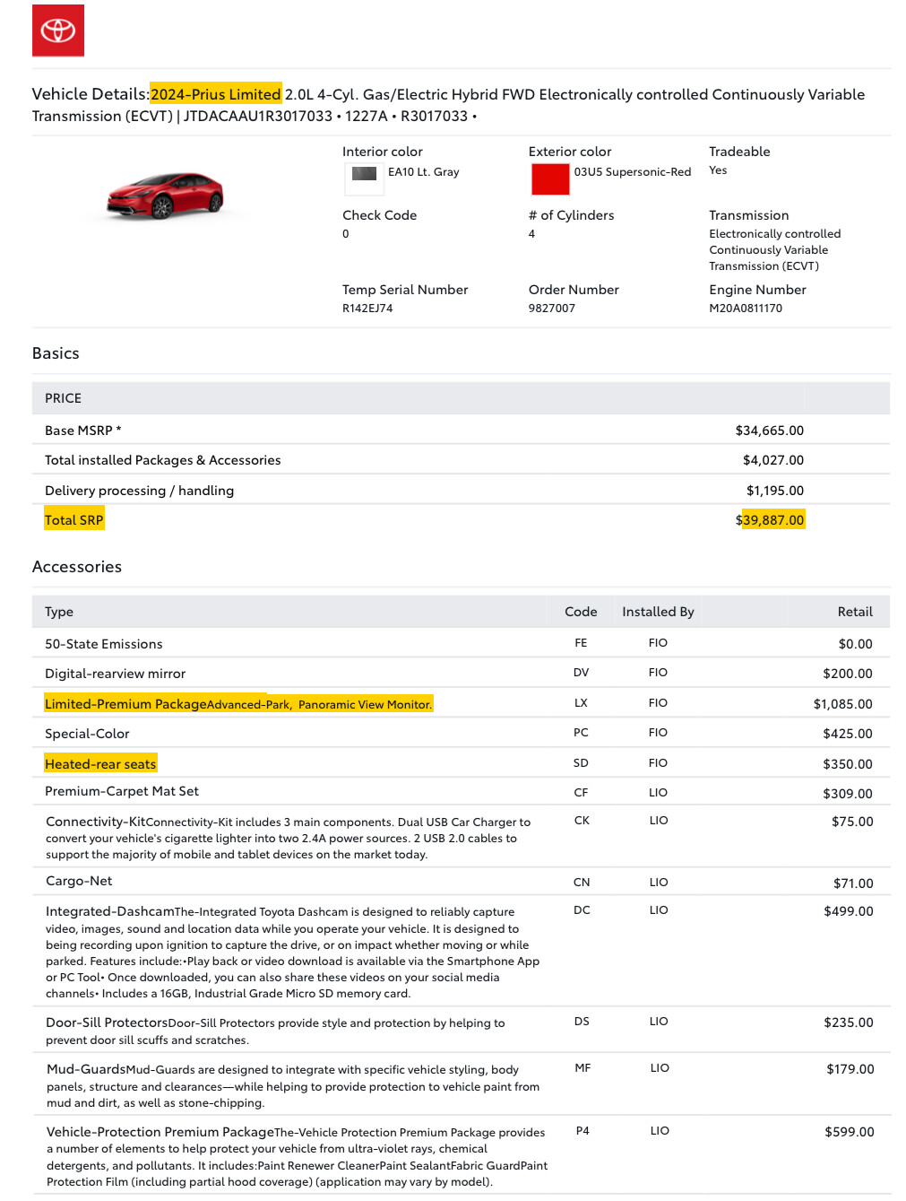
Task: Click the 'SD' code cell
Action: (x=581, y=763)
